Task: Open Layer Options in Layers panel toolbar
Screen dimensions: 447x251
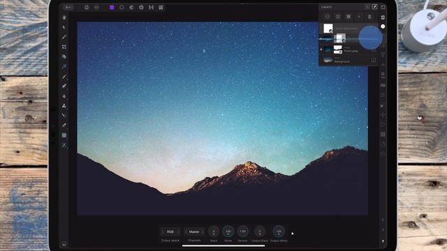Action: (328, 17)
